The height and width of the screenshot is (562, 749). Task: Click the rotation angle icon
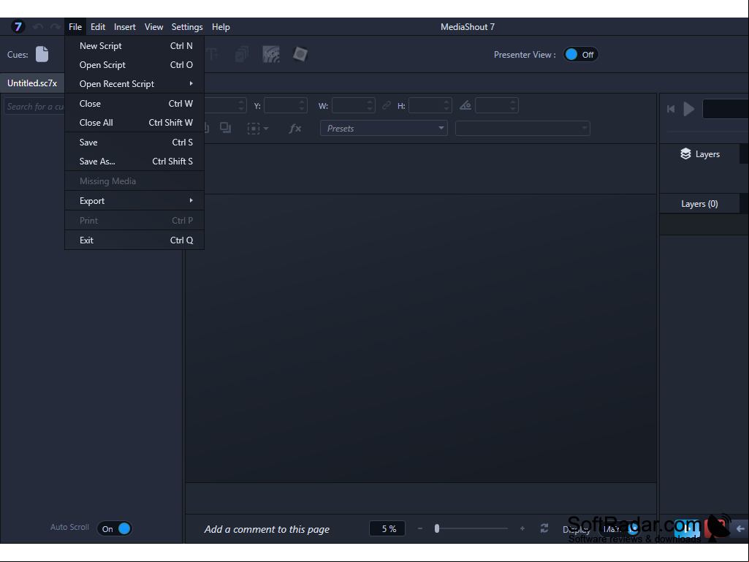465,106
